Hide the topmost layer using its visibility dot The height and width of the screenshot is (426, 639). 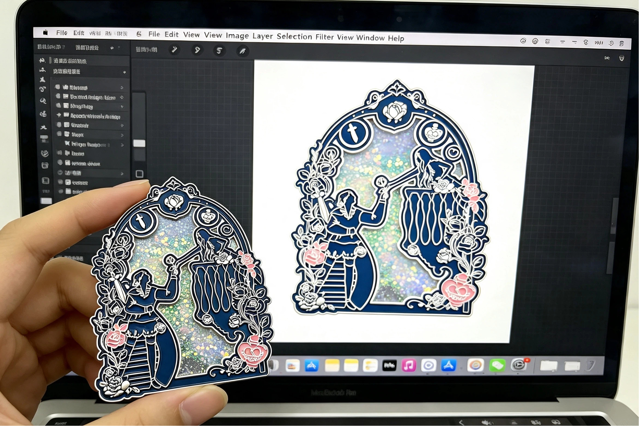57,87
